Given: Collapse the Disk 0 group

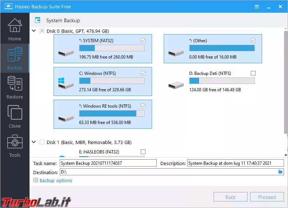Looking at the screenshot, I should (x=34, y=31).
